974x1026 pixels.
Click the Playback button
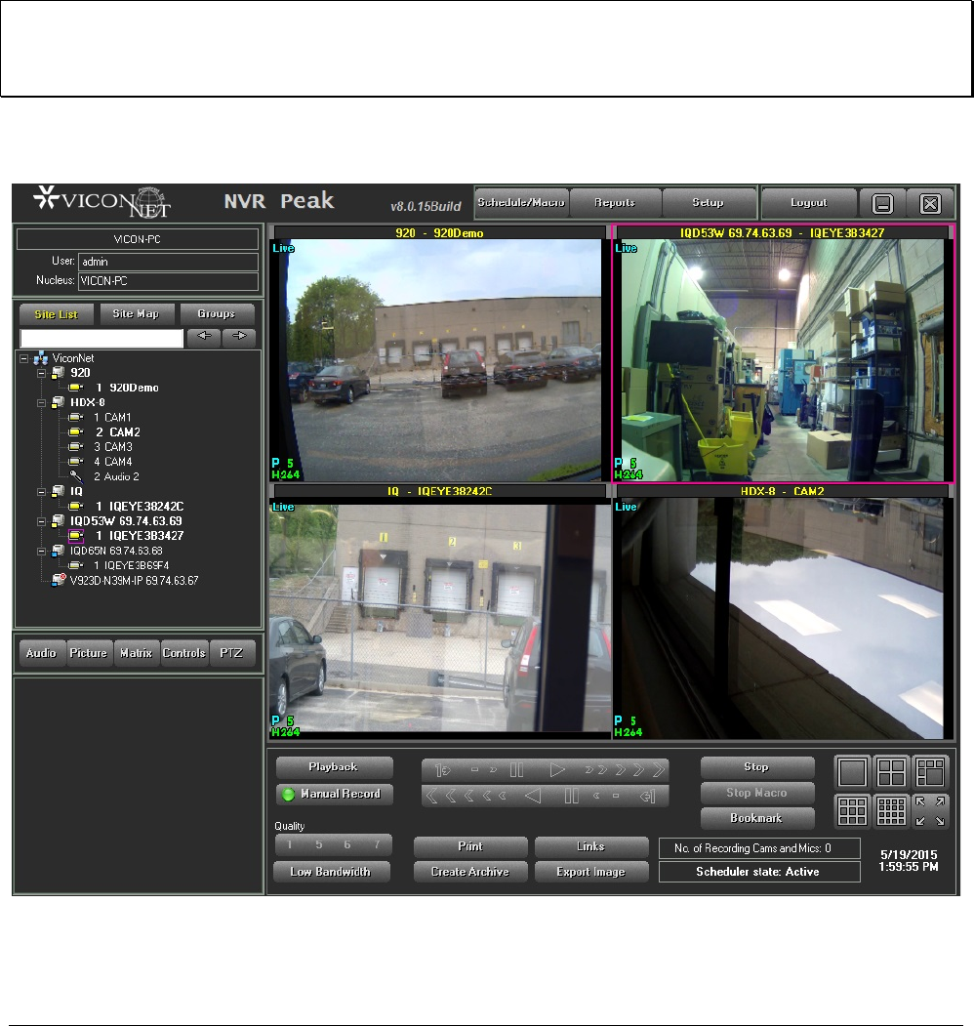point(334,767)
